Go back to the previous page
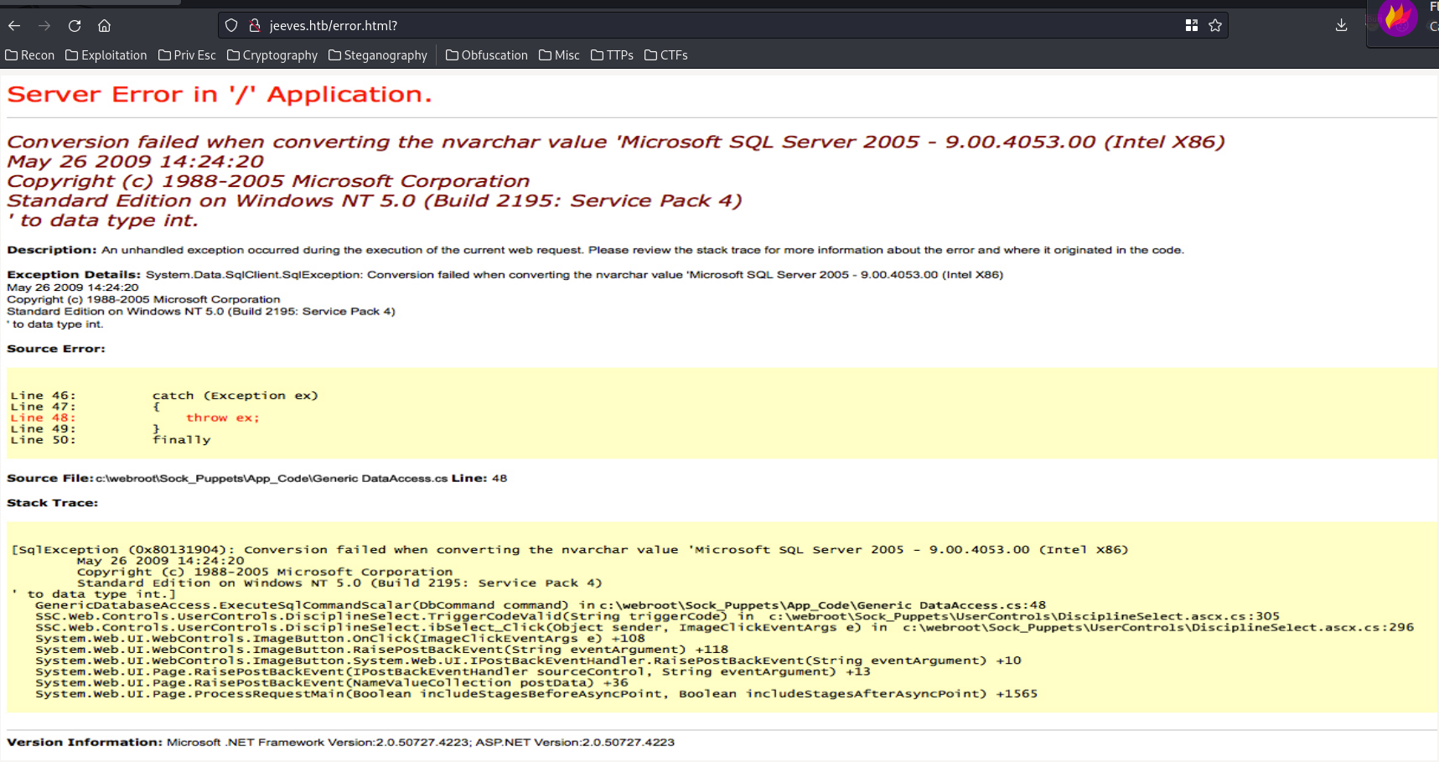1439x762 pixels. click(14, 26)
